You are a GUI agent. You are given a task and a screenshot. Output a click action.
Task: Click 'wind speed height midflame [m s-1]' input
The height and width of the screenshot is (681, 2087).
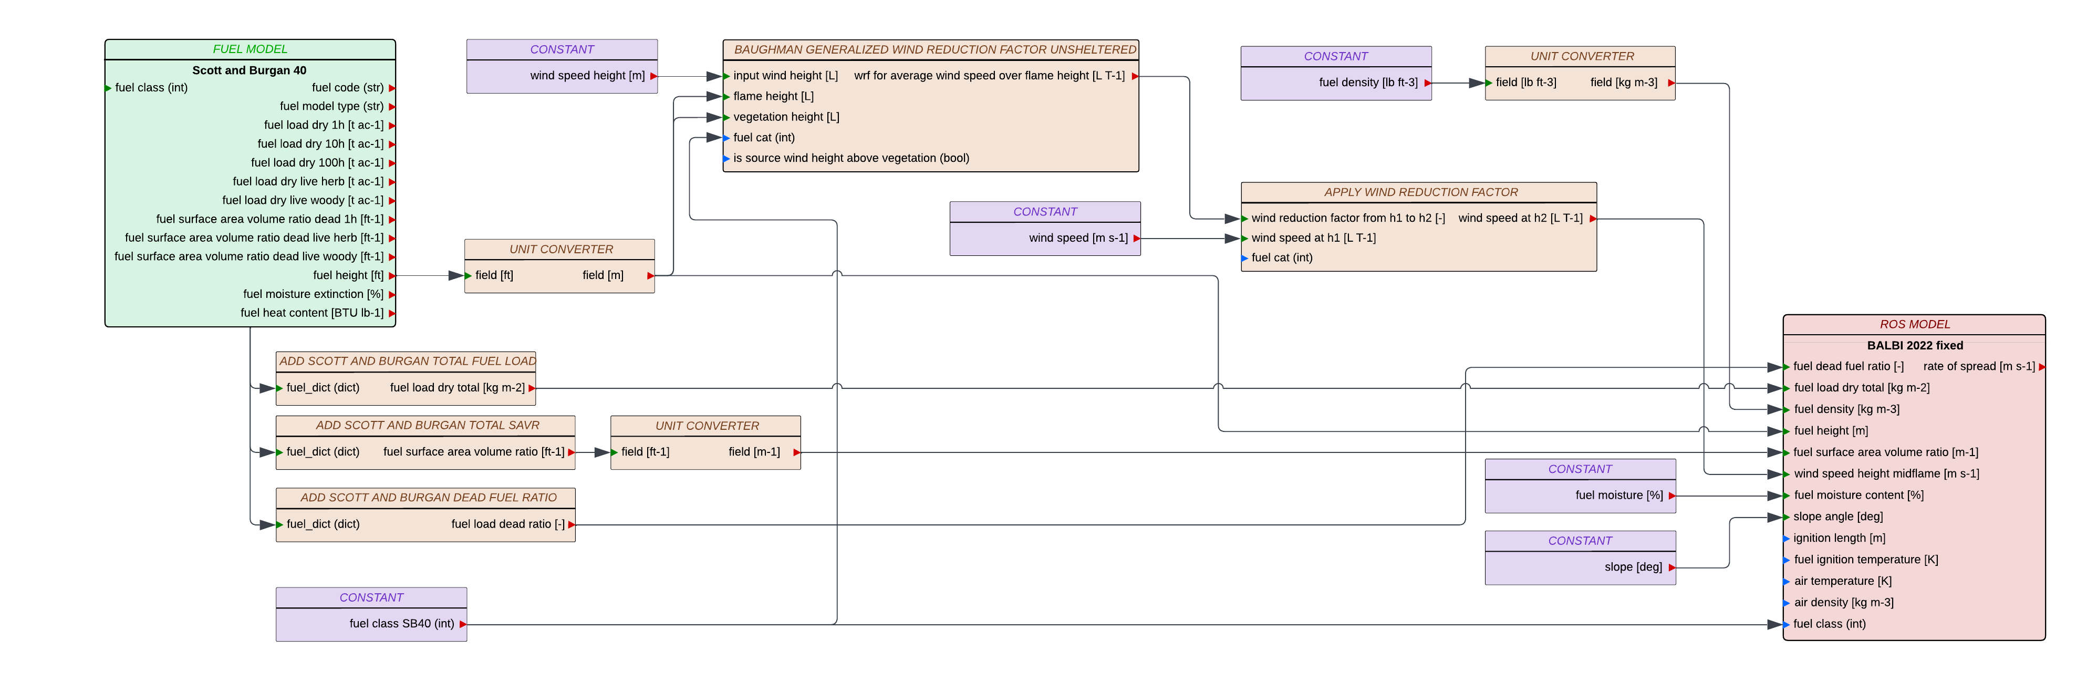1886,474
